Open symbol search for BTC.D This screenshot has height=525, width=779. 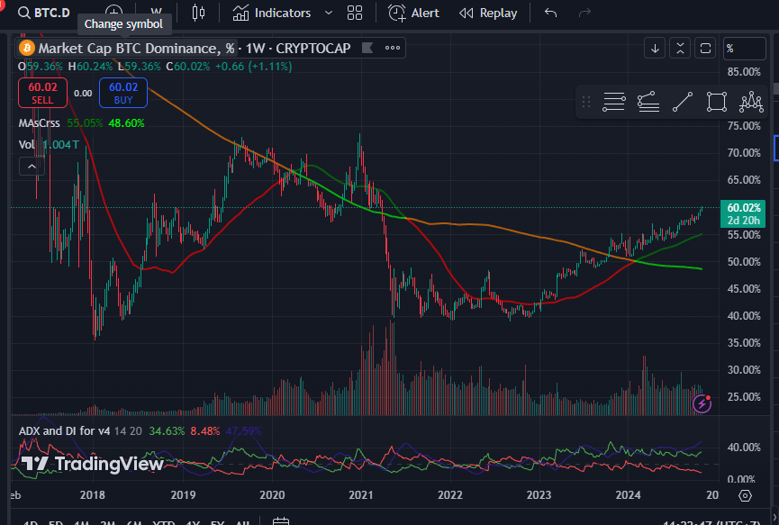pos(44,13)
